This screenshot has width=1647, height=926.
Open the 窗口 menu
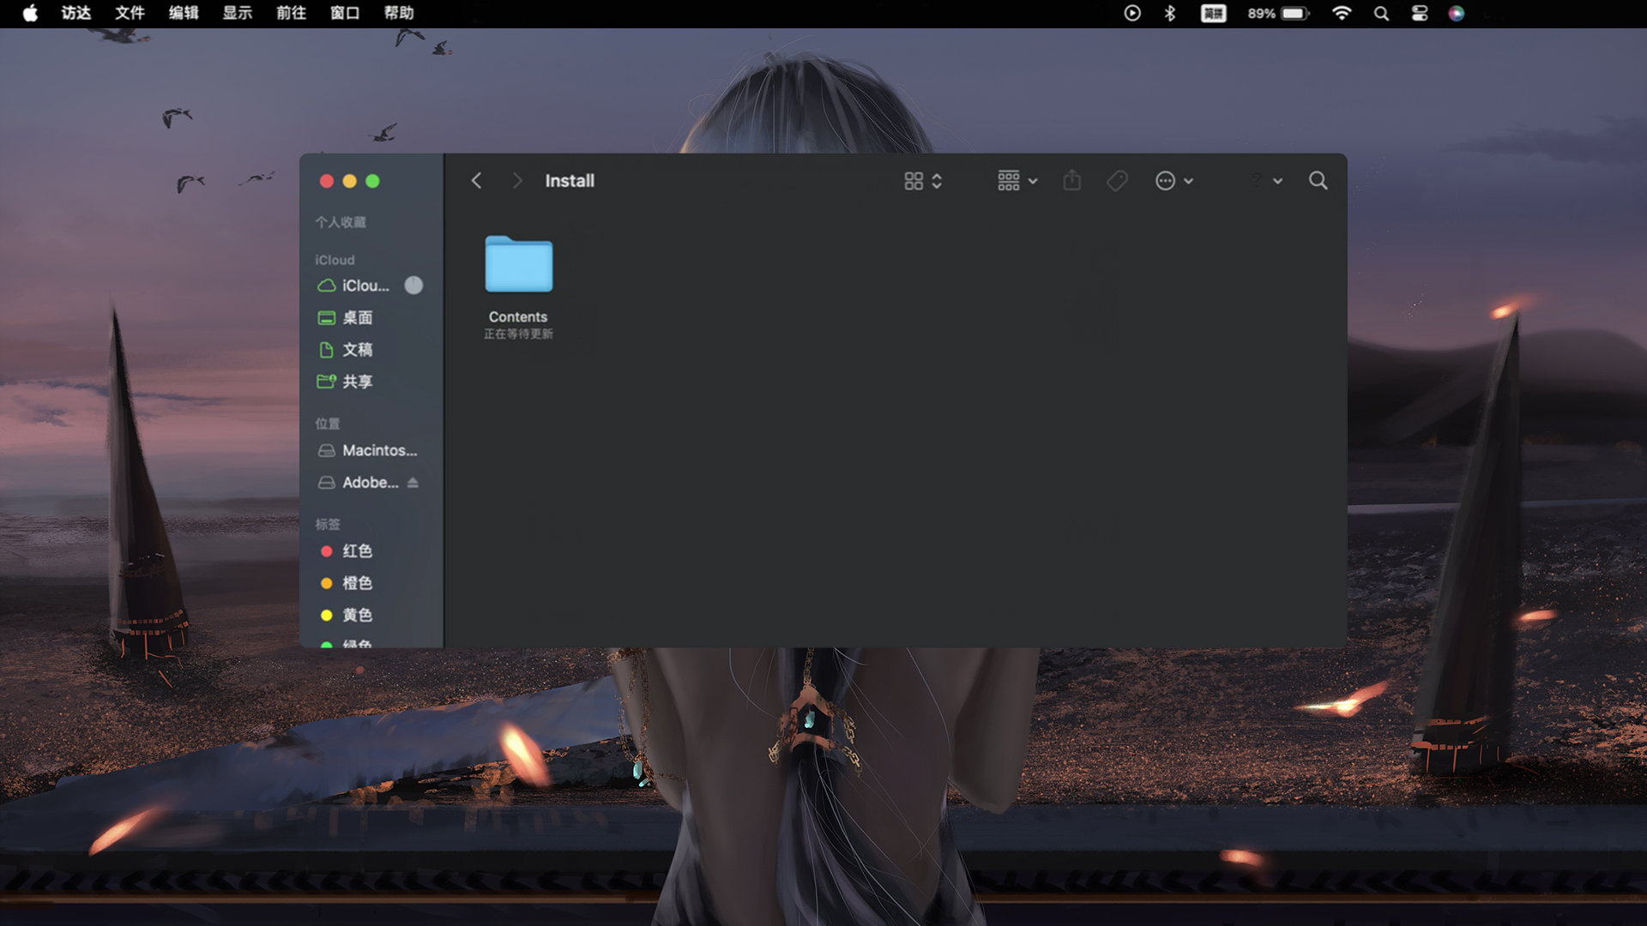click(x=345, y=13)
